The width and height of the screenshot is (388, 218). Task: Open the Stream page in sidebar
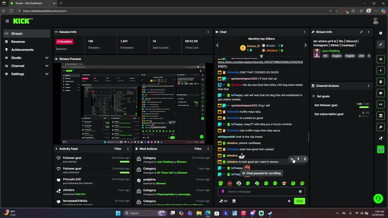(27, 34)
